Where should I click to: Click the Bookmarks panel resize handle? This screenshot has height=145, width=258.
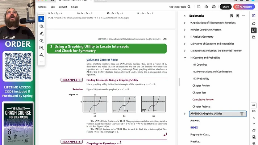[179, 82]
